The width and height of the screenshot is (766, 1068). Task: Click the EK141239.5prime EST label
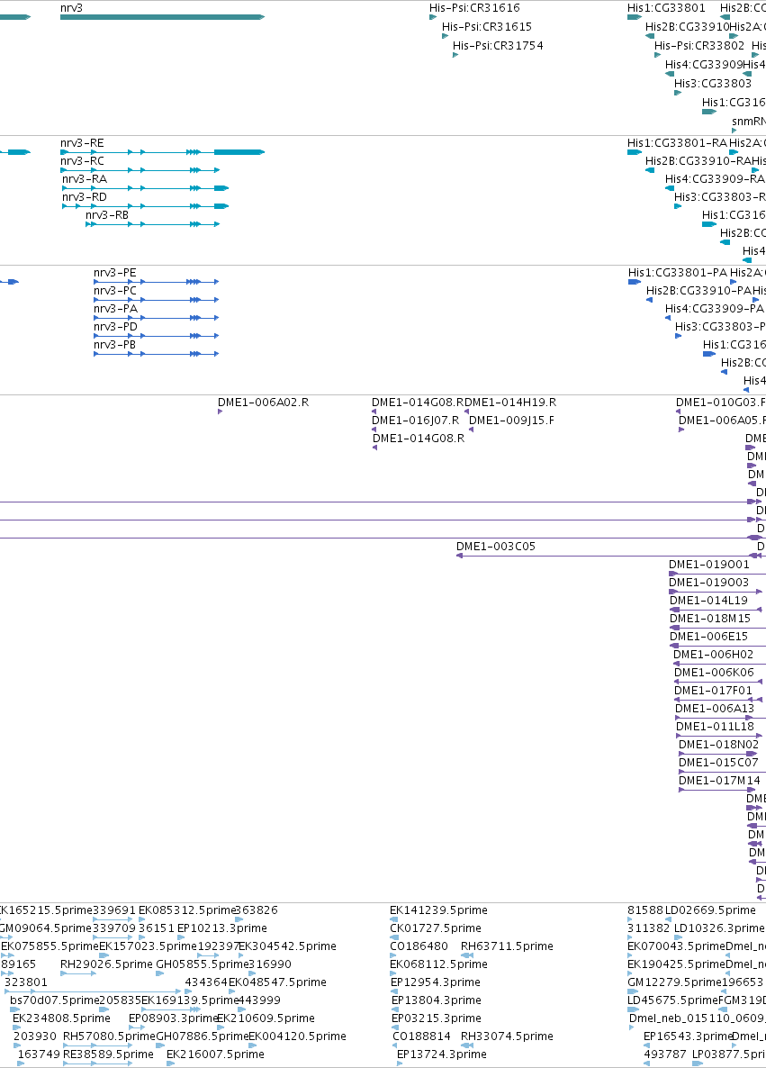438,910
